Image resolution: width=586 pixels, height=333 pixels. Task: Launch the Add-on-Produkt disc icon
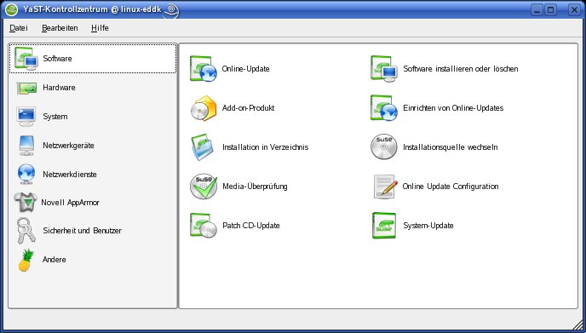point(204,108)
